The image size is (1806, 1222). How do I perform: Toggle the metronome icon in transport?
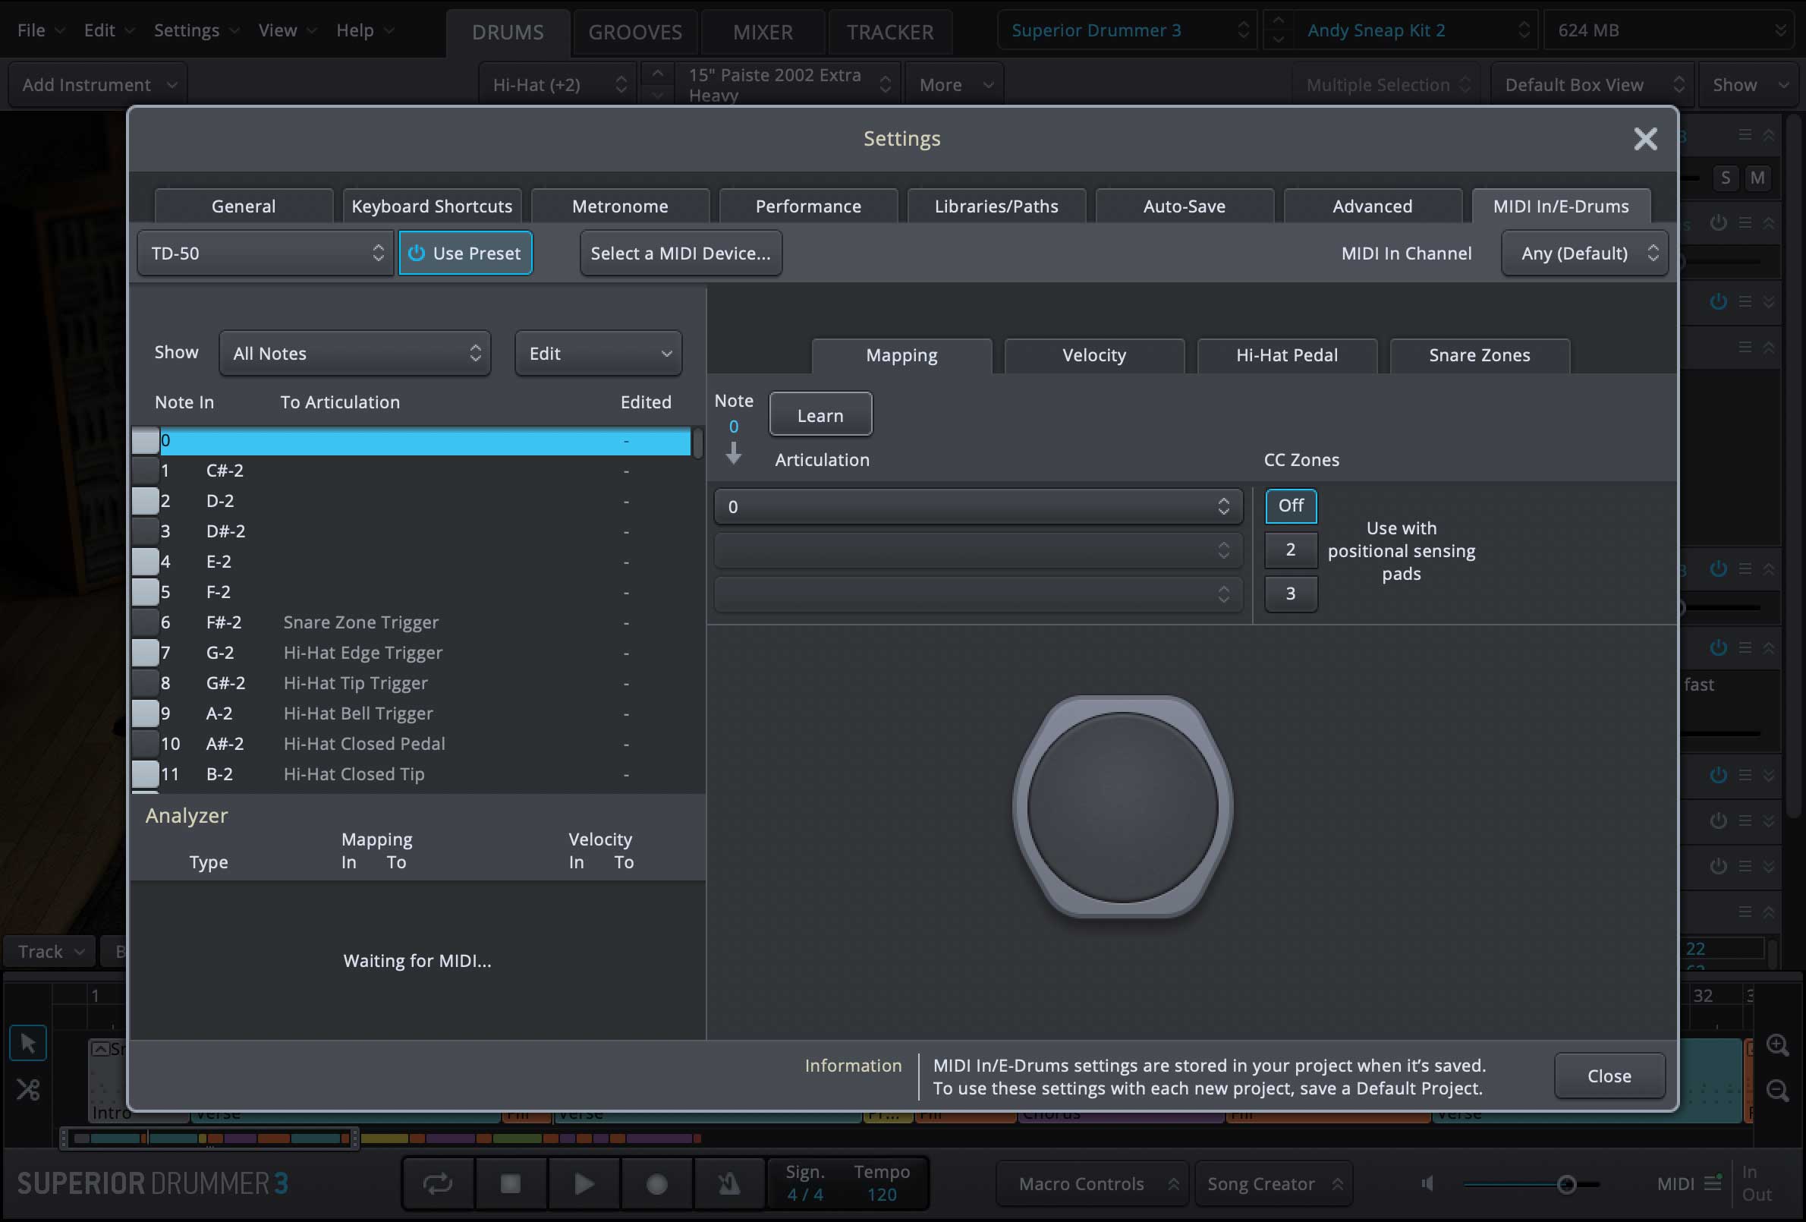click(728, 1183)
